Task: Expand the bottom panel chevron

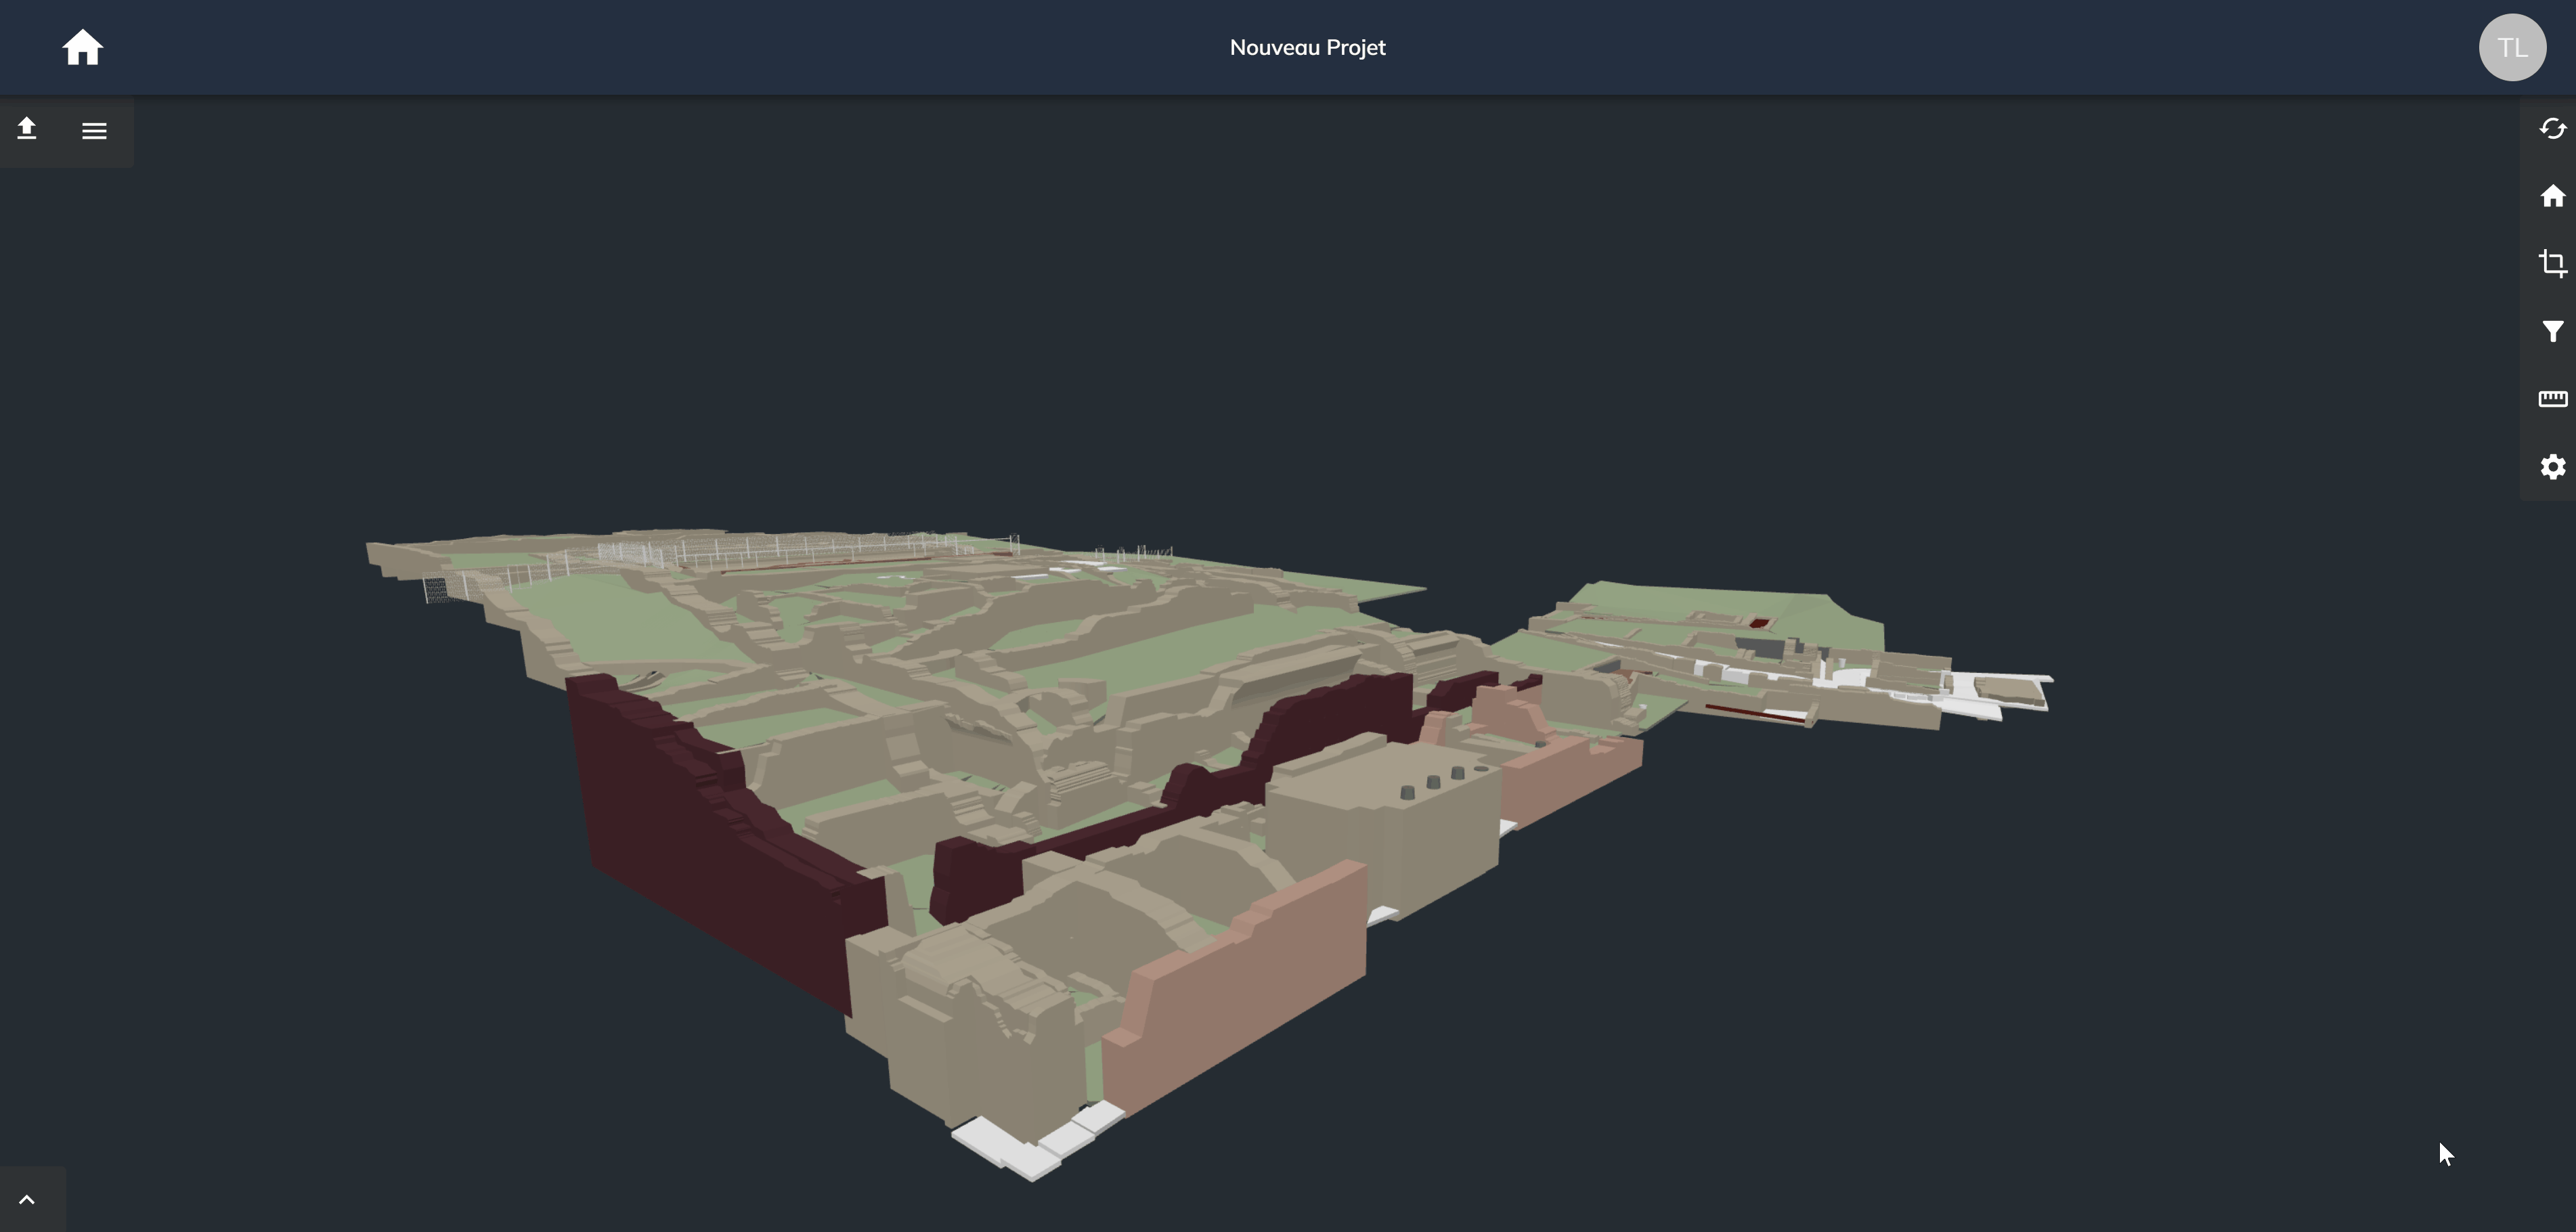Action: pos(27,1199)
